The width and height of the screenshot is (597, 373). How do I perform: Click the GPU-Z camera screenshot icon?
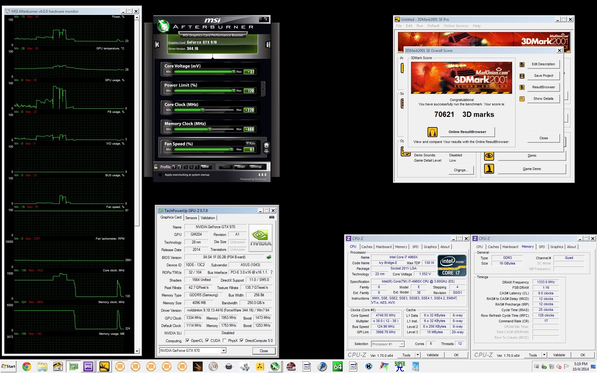point(272,217)
